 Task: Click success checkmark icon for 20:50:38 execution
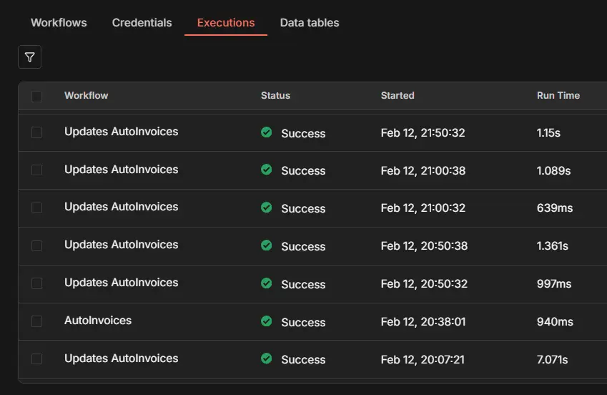point(267,245)
